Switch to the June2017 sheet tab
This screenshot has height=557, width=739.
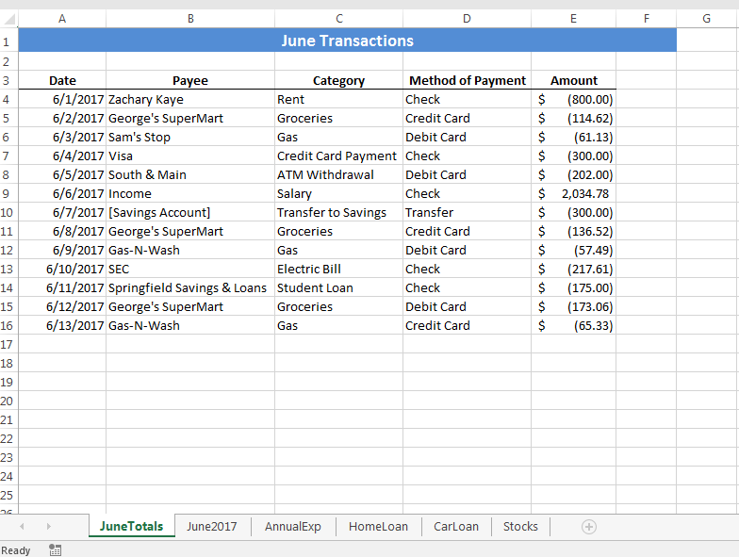click(x=212, y=527)
